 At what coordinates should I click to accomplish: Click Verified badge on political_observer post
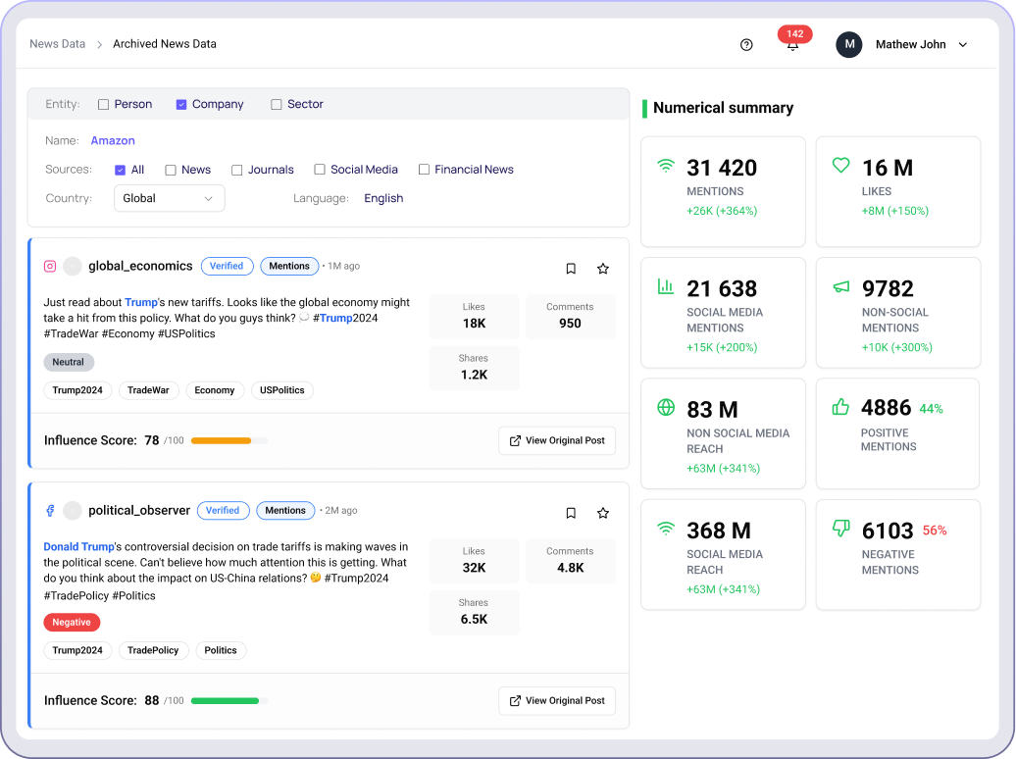pyautogui.click(x=223, y=511)
